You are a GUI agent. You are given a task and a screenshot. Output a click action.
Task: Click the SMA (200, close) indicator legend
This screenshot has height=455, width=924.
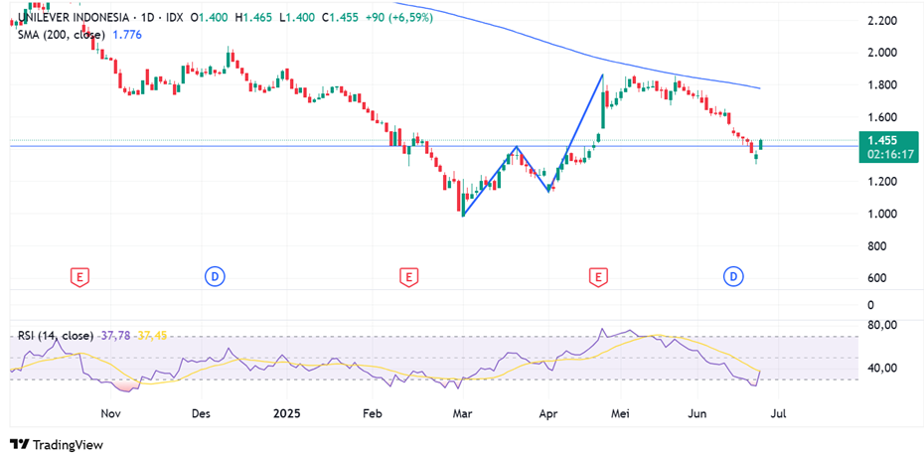pyautogui.click(x=63, y=35)
